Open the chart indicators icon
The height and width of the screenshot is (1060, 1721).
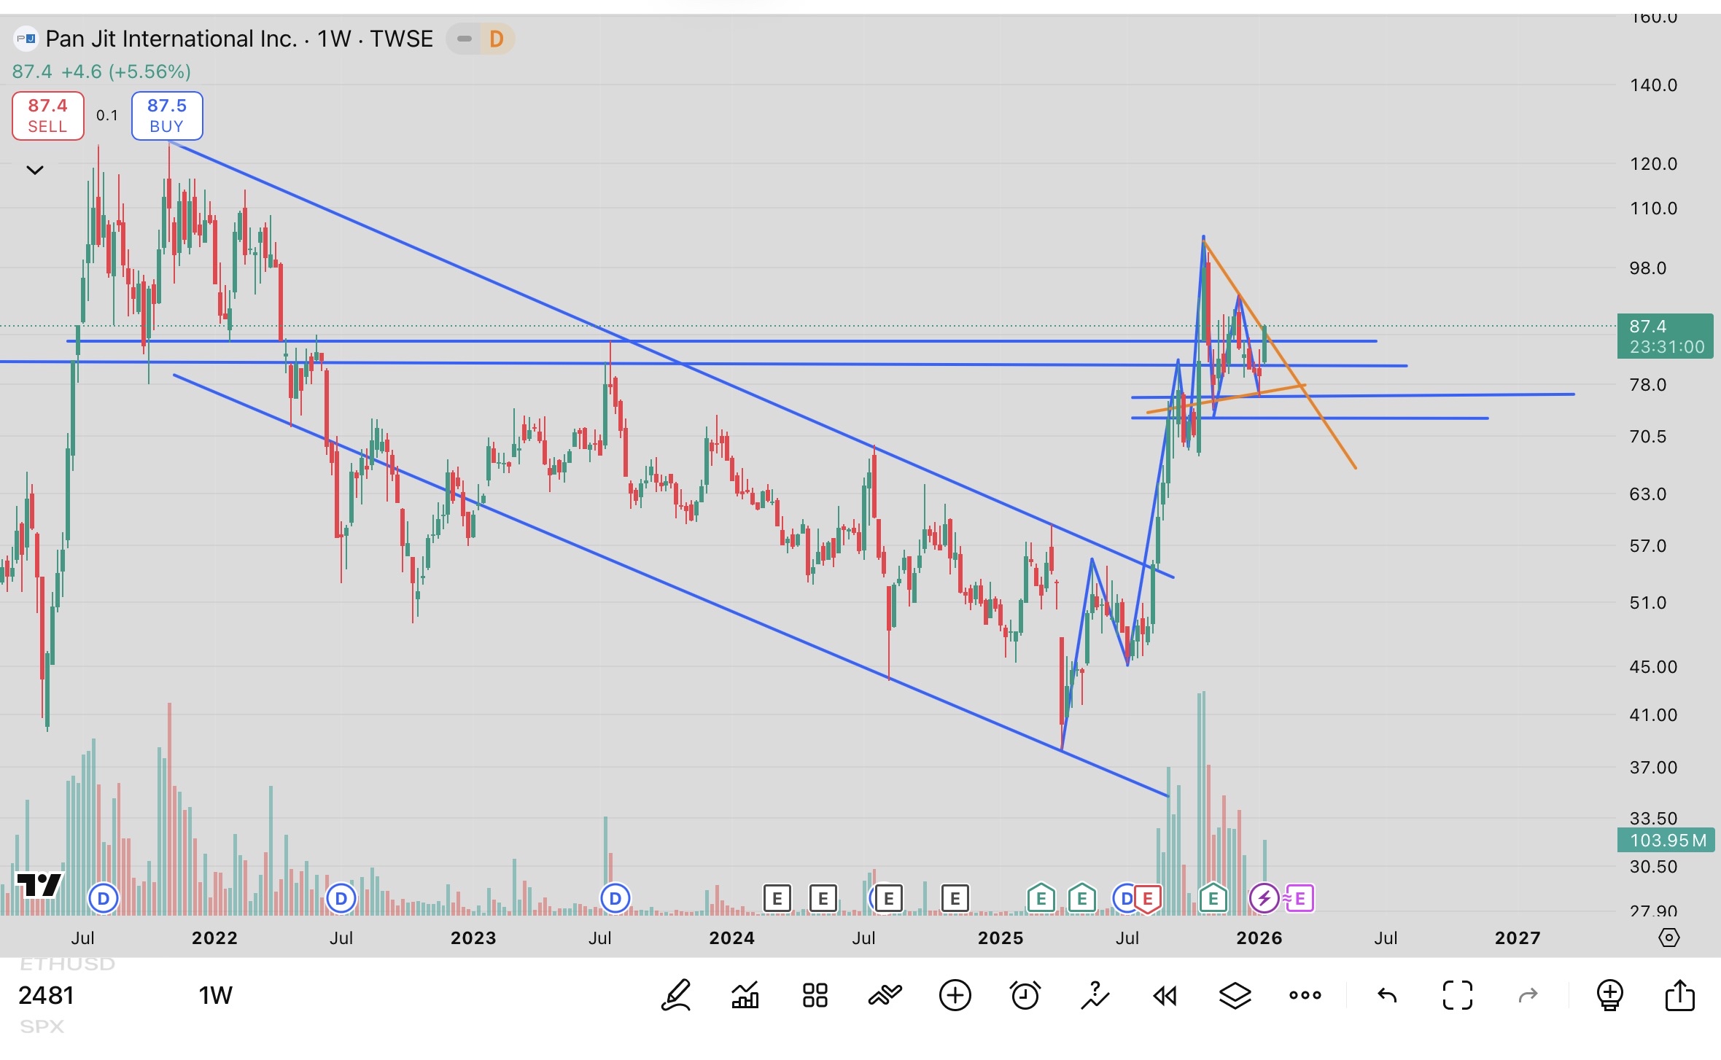[x=745, y=995]
